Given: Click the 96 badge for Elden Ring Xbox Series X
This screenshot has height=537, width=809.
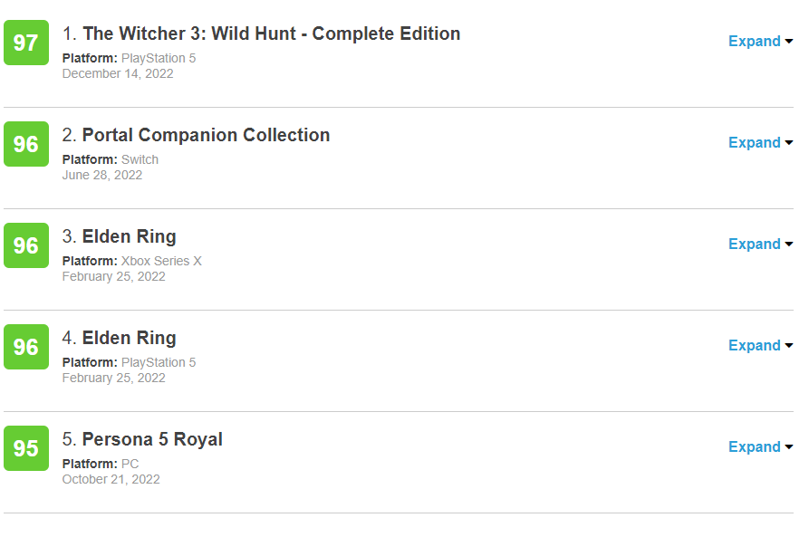Looking at the screenshot, I should pyautogui.click(x=26, y=245).
